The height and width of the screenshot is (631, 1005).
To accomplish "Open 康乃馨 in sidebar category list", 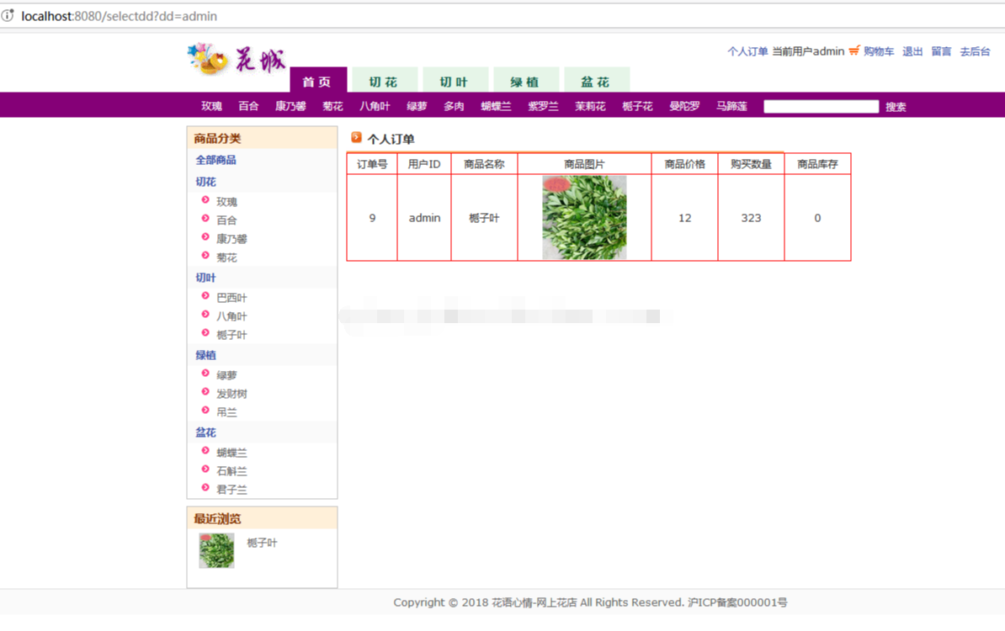I will click(x=232, y=239).
